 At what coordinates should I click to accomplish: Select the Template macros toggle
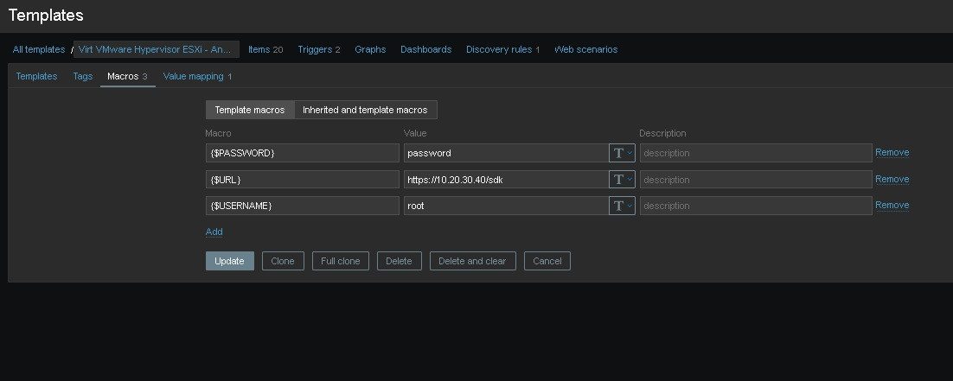click(250, 110)
